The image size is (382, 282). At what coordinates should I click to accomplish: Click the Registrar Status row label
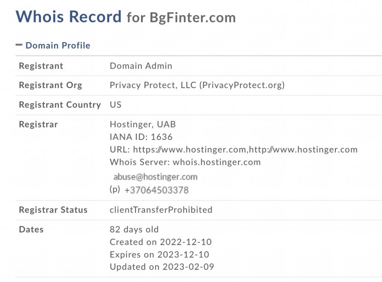point(53,210)
